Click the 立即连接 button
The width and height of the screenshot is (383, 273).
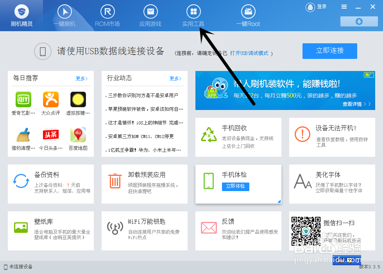(330, 51)
